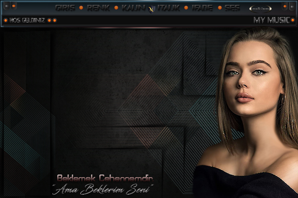Click the MY MUSIC label

tap(272, 20)
